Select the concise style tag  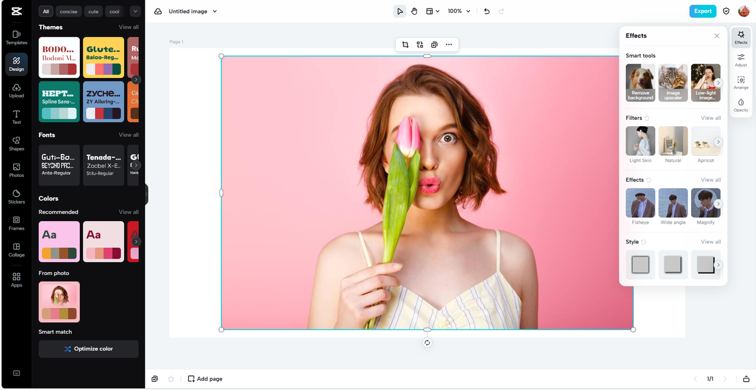tap(69, 11)
